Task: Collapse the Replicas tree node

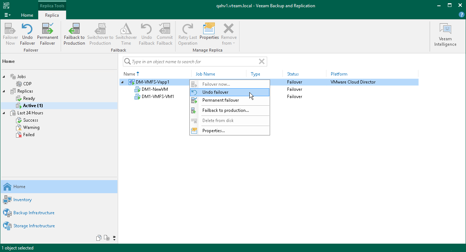Action: coord(4,91)
